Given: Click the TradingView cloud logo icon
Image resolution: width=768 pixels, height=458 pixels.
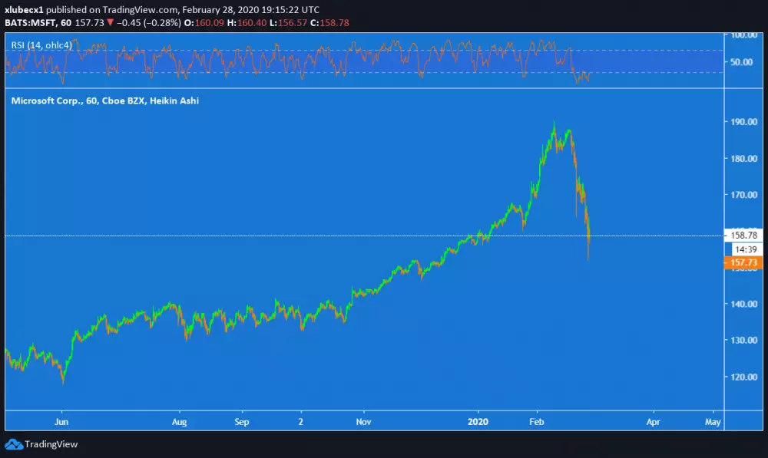Looking at the screenshot, I should (x=14, y=444).
